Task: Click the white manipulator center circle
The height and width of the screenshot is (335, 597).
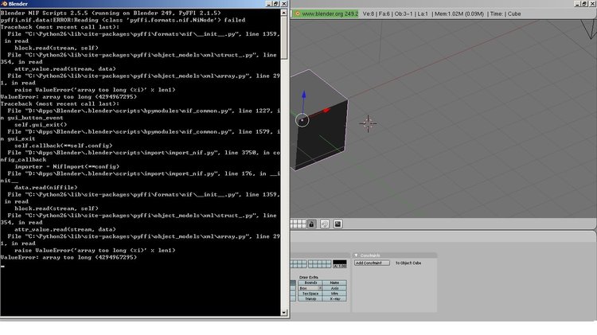Action: coord(302,120)
